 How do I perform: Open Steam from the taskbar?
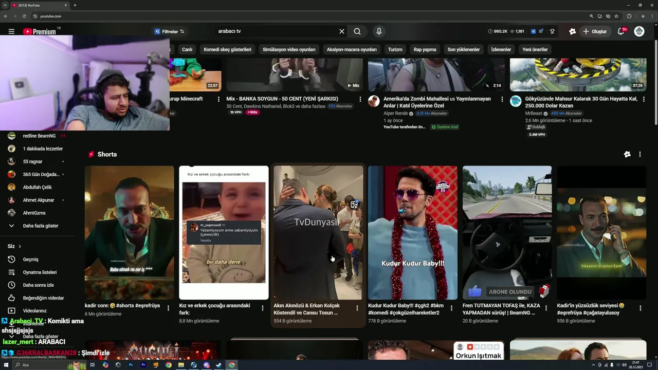coord(219,365)
